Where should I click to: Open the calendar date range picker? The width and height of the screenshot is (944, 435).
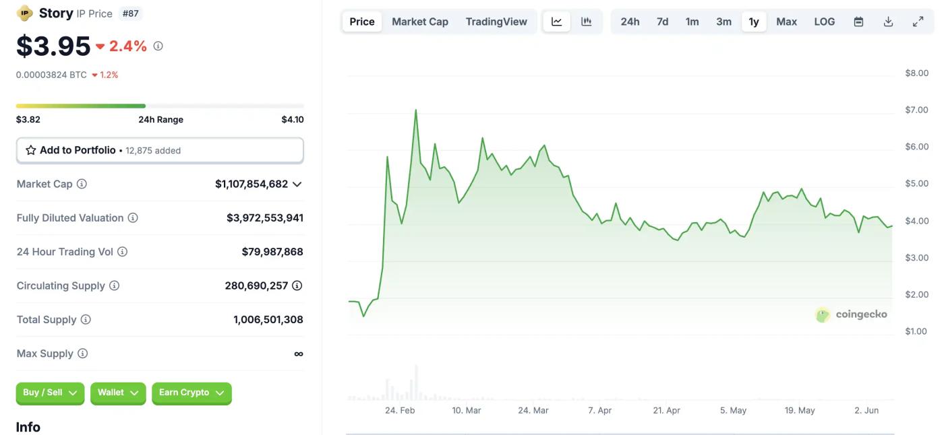pos(858,22)
